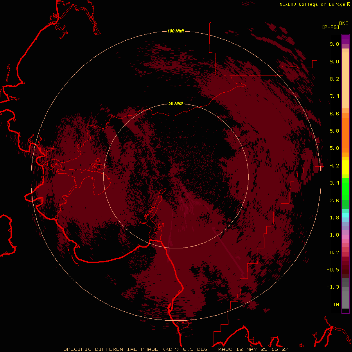Viewport: 352px width, 352px height.
Task: Select the 2.6 legend label
Action: point(334,201)
